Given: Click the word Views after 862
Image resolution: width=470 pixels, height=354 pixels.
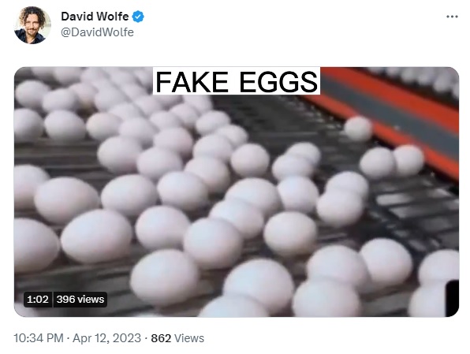Looking at the screenshot, I should point(189,338).
